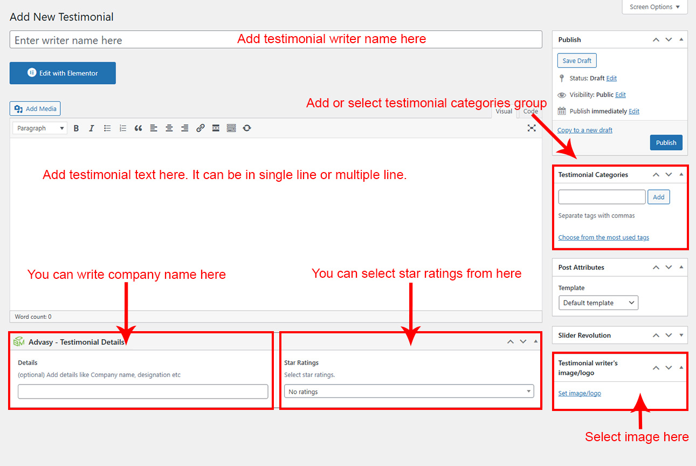Apply italic formatting from the toolbar
Viewport: 696px width, 466px height.
coord(92,128)
